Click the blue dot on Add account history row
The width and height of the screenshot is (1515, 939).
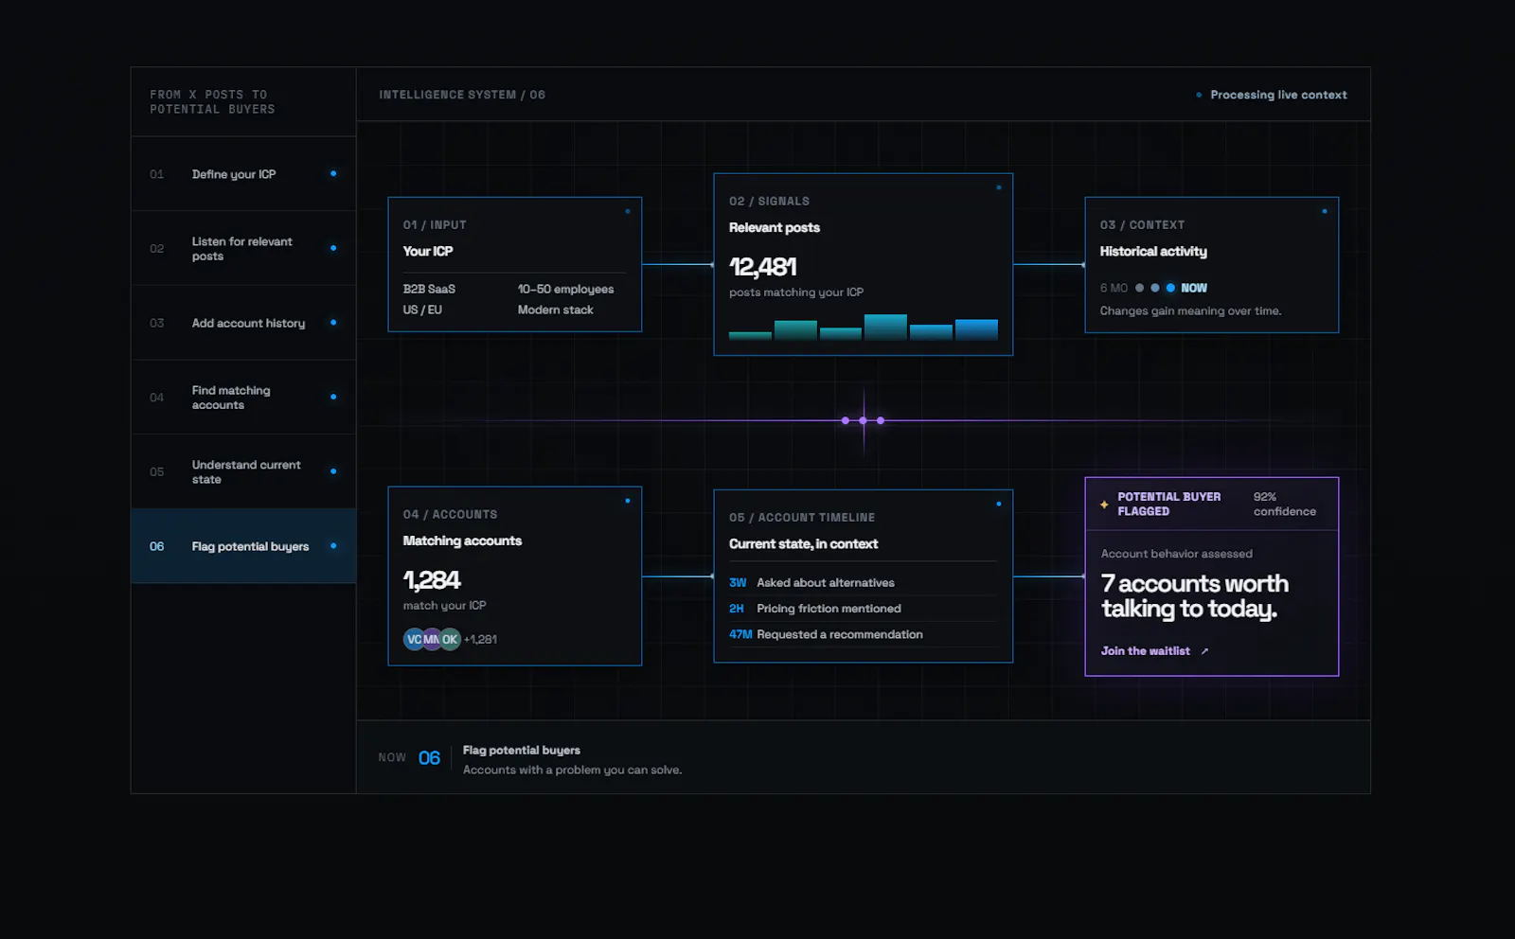pyautogui.click(x=333, y=323)
